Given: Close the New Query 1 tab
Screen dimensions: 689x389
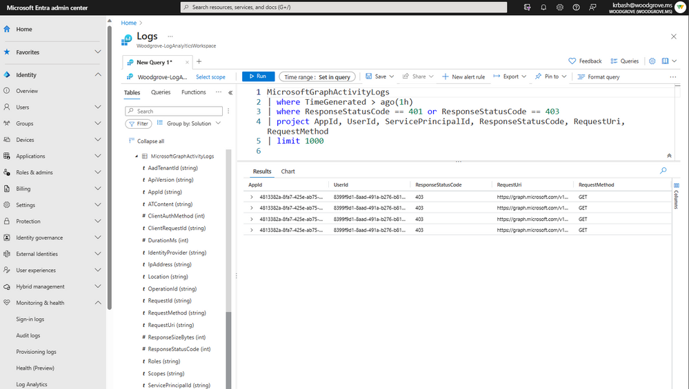Looking at the screenshot, I should pos(187,62).
